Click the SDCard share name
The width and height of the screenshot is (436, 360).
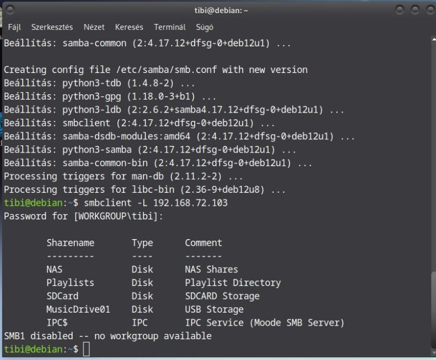pos(63,296)
